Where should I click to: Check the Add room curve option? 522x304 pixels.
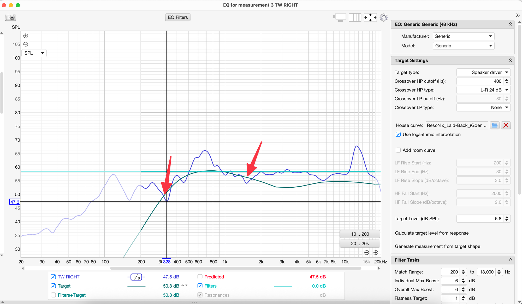(398, 150)
